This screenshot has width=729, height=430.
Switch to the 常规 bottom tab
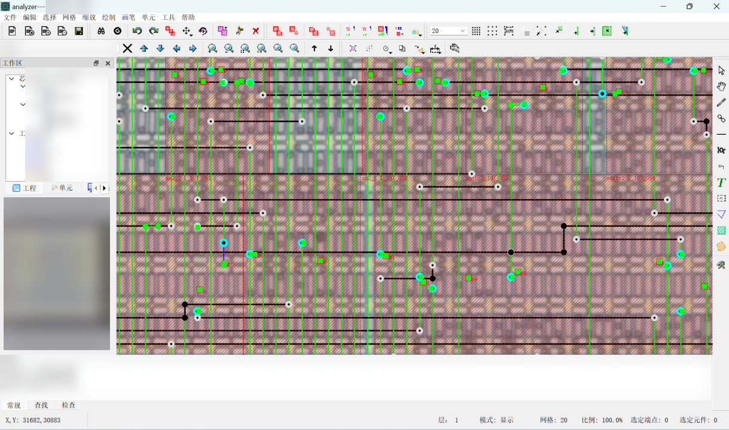pos(14,405)
